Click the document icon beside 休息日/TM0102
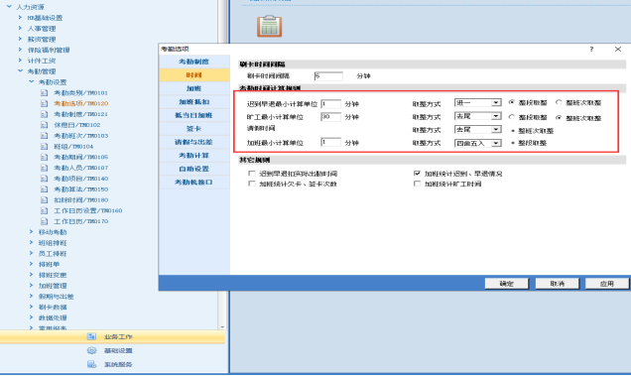The image size is (631, 376). coord(45,125)
